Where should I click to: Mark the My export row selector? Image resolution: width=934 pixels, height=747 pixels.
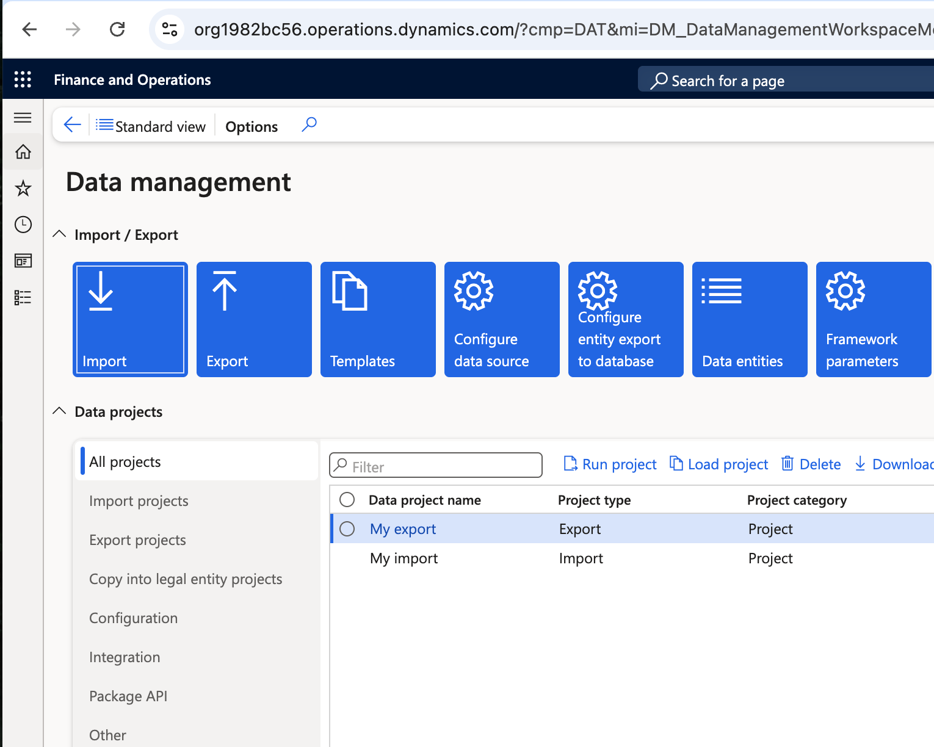tap(347, 529)
